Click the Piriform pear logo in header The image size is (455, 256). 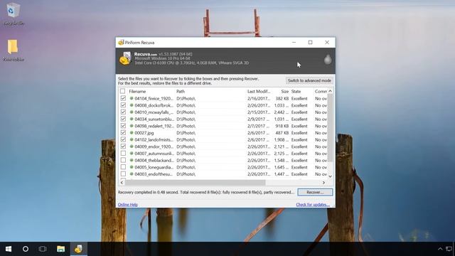tap(328, 59)
